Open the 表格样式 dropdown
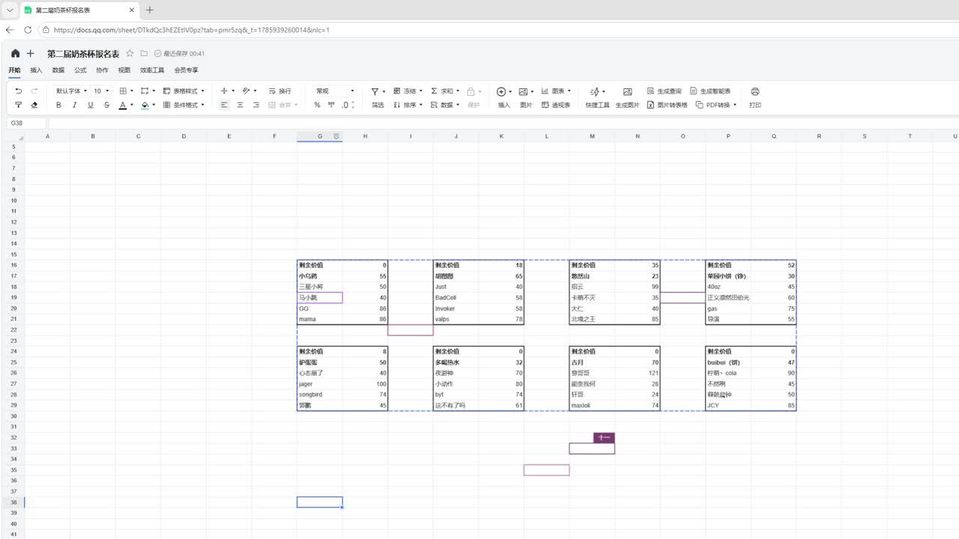This screenshot has height=539, width=959. click(x=184, y=91)
